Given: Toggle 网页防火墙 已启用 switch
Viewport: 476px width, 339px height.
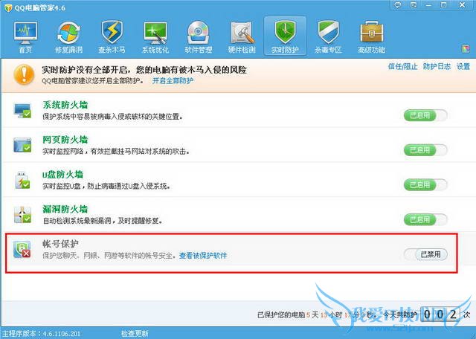Looking at the screenshot, I should click(425, 150).
